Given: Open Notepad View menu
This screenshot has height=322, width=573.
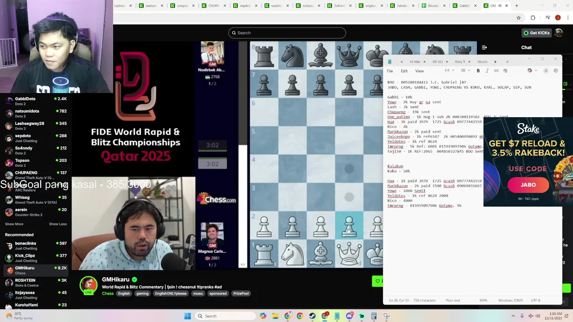Looking at the screenshot, I should point(419,71).
